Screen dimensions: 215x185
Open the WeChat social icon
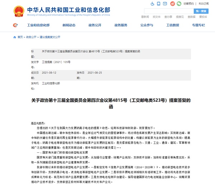point(178,4)
